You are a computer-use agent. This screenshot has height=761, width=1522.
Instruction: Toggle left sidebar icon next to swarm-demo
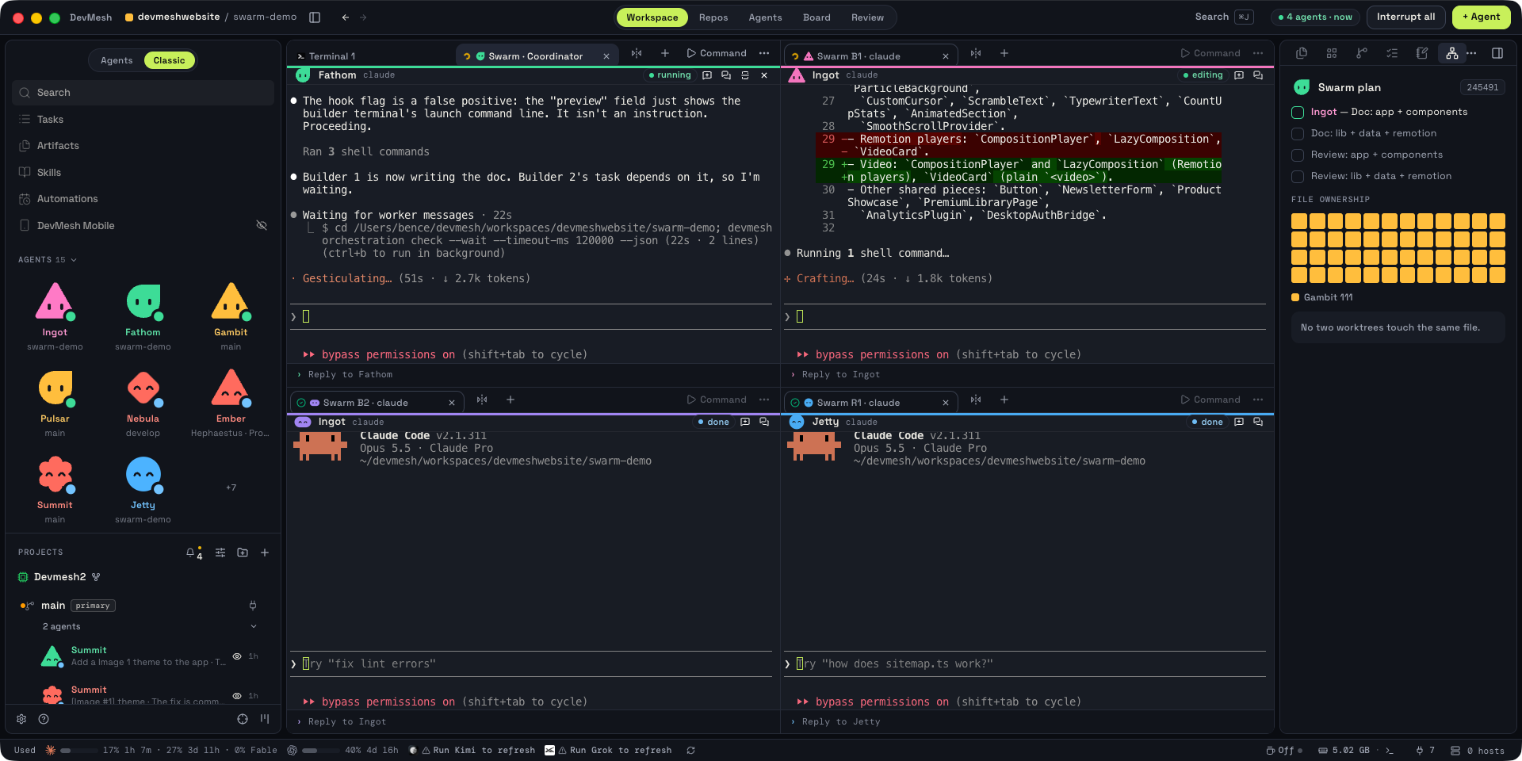click(x=315, y=17)
